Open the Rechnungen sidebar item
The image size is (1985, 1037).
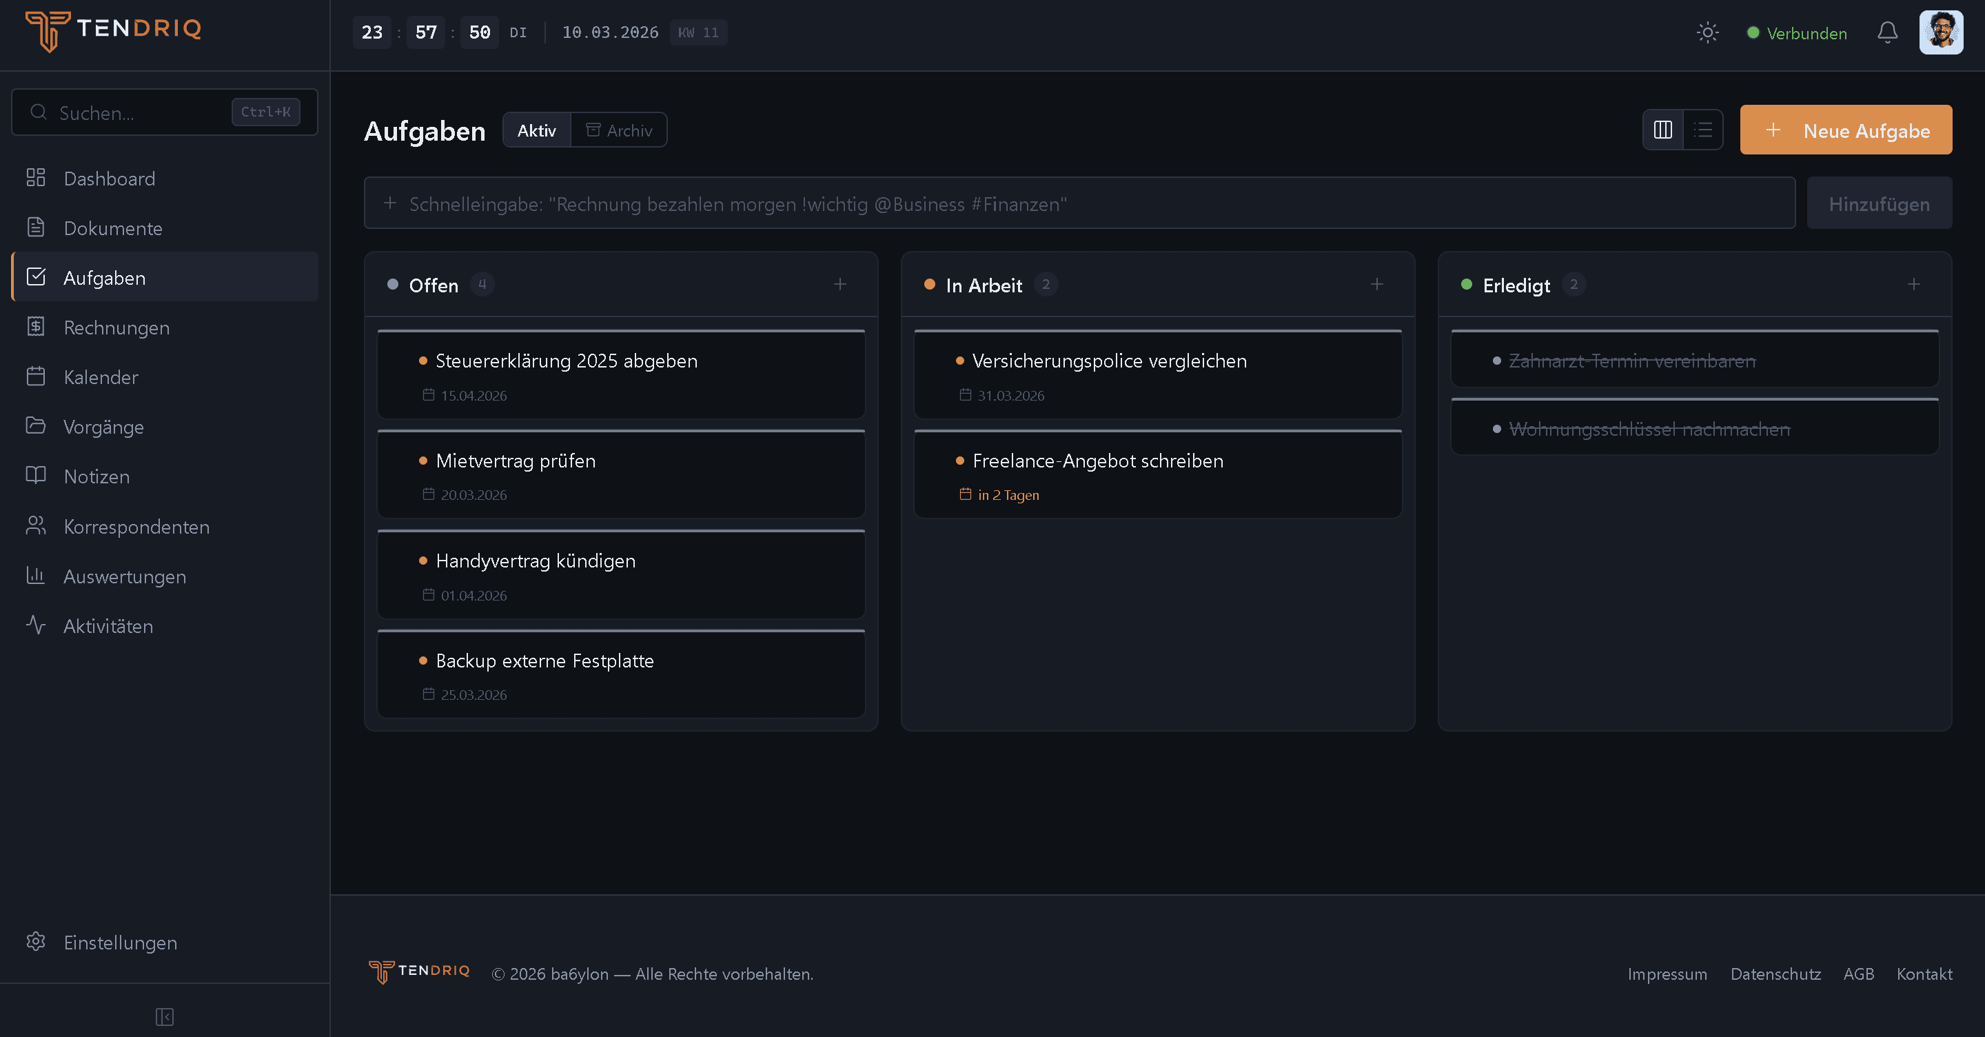[116, 327]
